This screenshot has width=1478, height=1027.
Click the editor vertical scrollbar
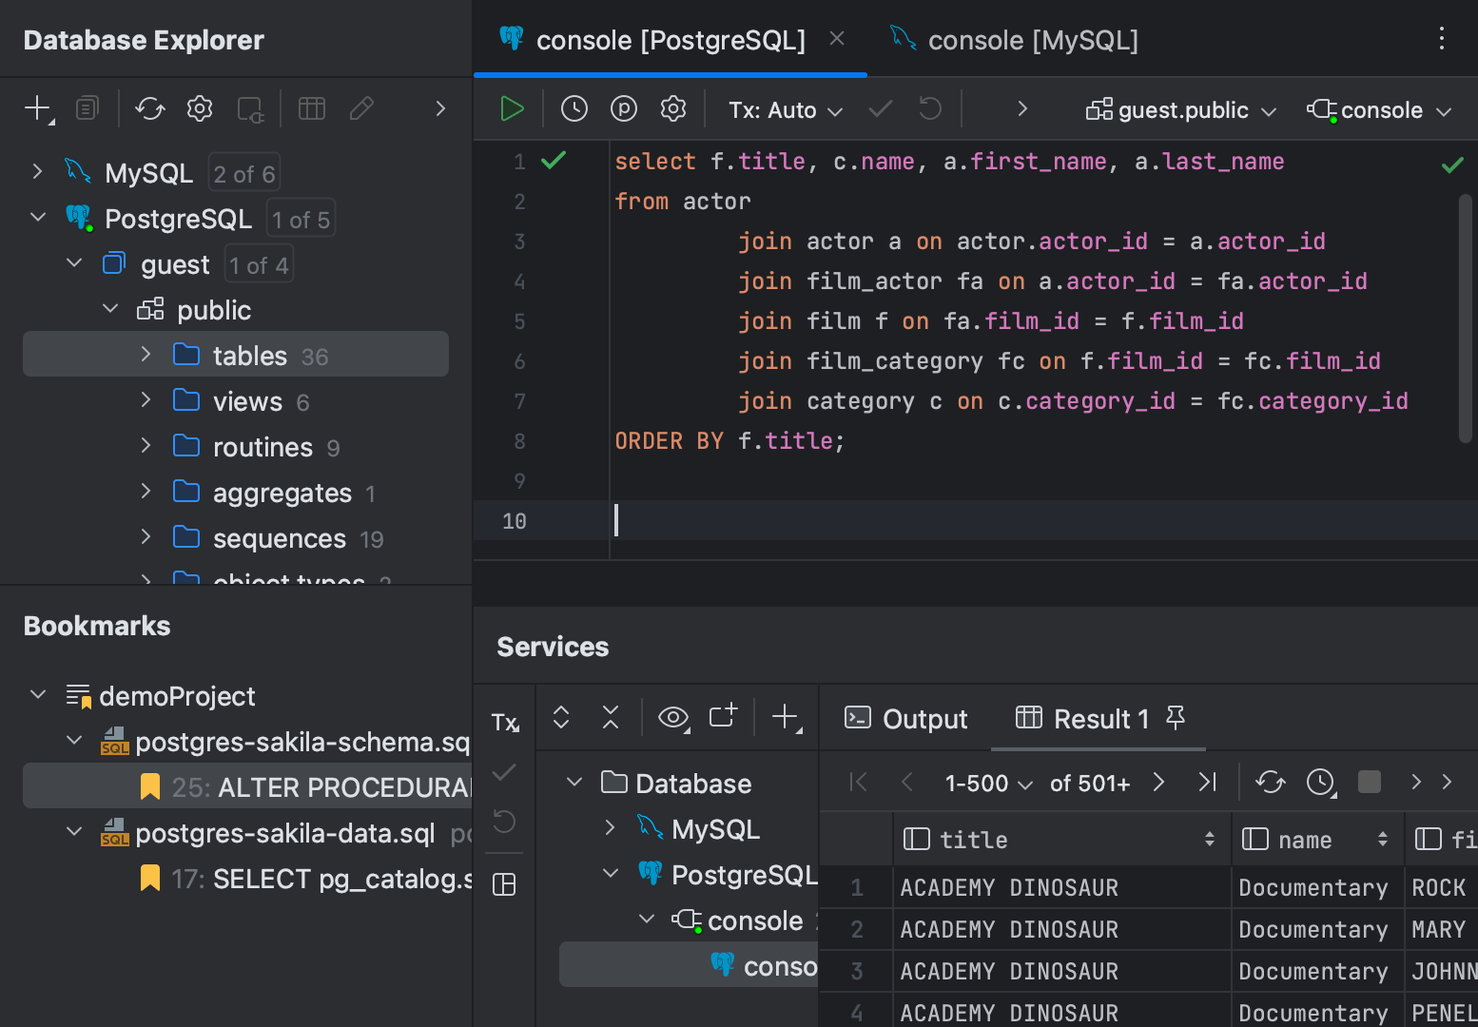pyautogui.click(x=1465, y=318)
